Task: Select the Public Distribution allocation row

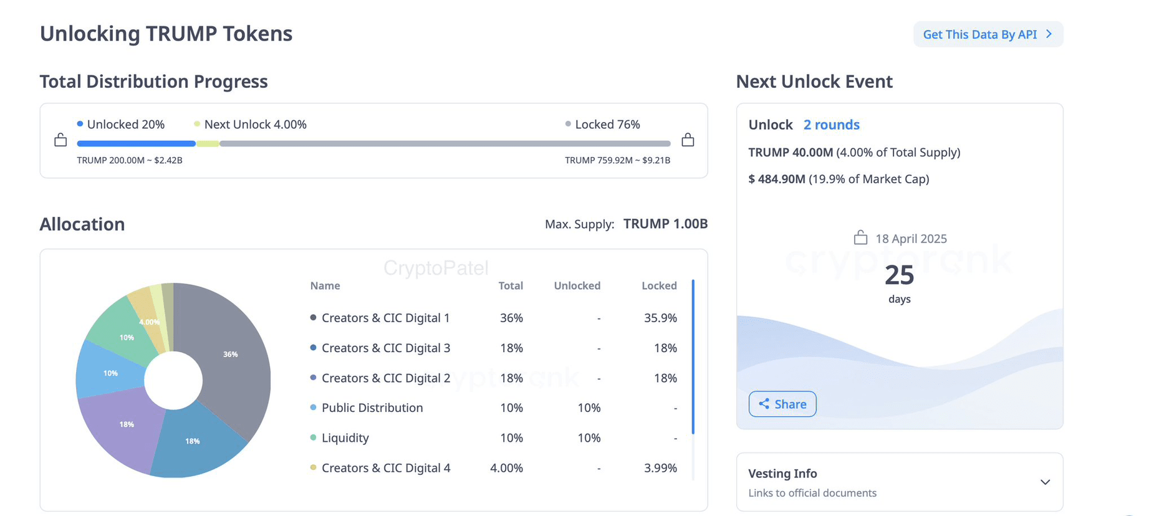Action: click(493, 408)
